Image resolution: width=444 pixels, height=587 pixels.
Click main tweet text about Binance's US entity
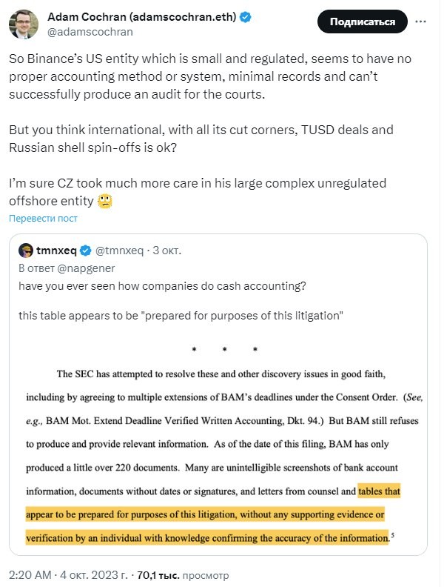point(210,76)
